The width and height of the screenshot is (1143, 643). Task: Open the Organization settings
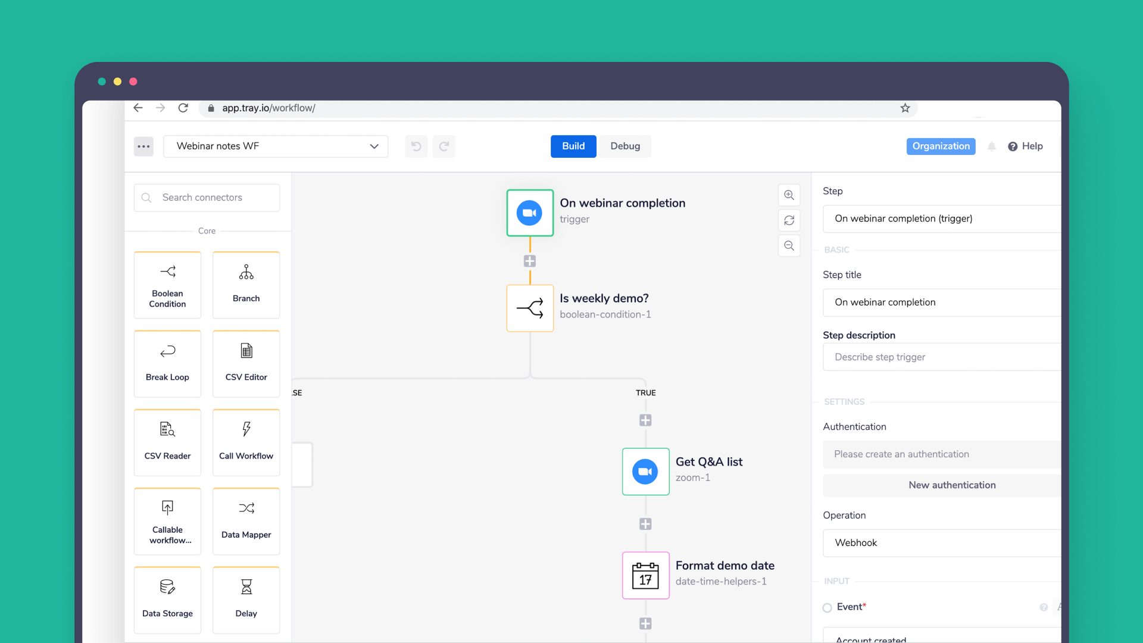coord(941,146)
